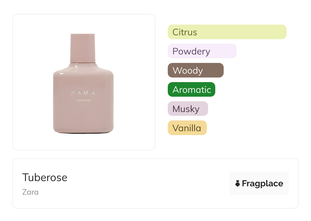The height and width of the screenshot is (221, 311).
Task: Open the Tuberose fragrance title
Action: pyautogui.click(x=45, y=177)
